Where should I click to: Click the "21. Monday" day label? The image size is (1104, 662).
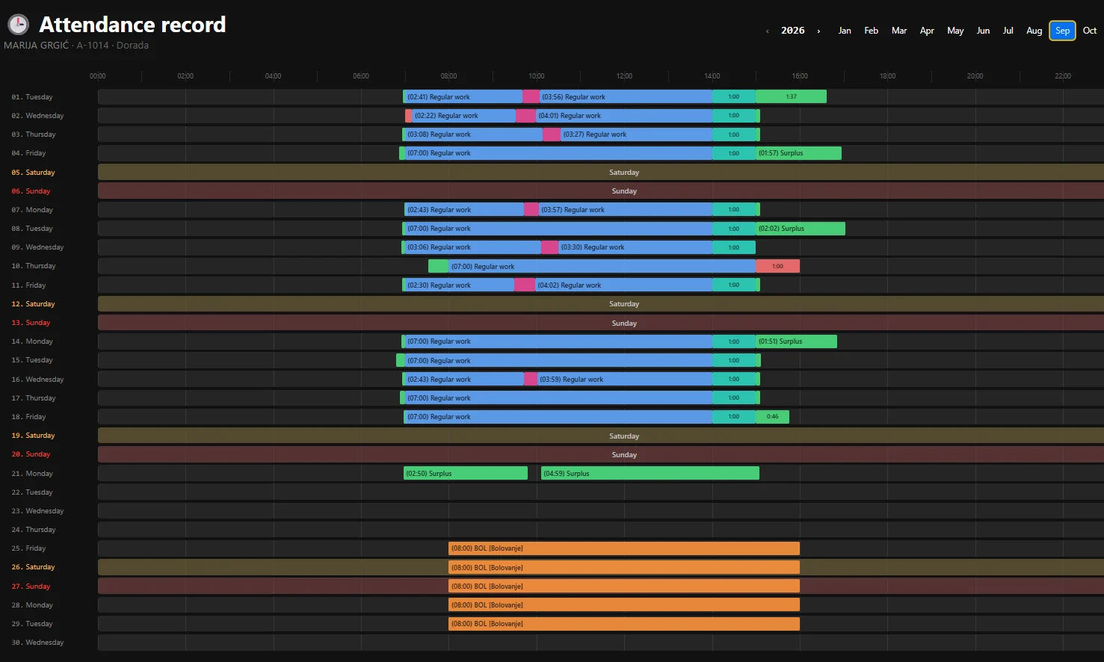pos(32,473)
